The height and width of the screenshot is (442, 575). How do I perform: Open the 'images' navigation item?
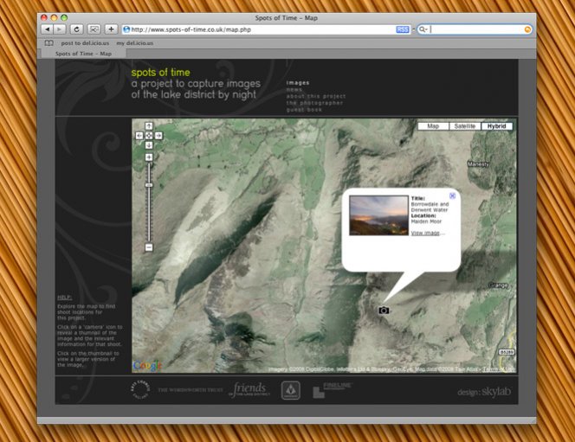point(298,83)
